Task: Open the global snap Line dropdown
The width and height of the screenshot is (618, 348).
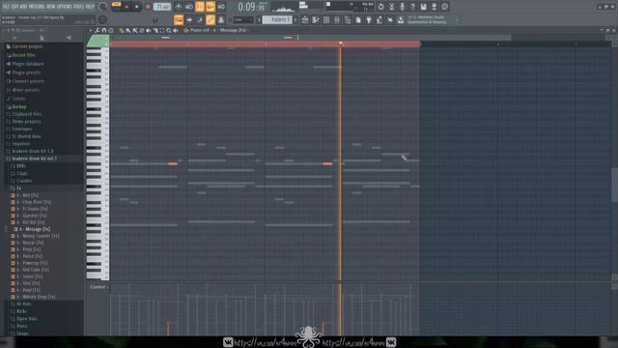Action: (x=242, y=19)
